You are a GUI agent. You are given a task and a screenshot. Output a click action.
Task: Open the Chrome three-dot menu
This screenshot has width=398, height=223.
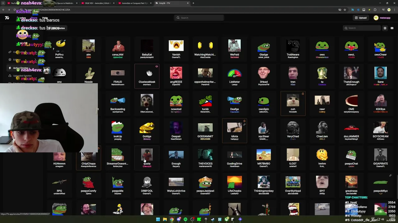(394, 10)
